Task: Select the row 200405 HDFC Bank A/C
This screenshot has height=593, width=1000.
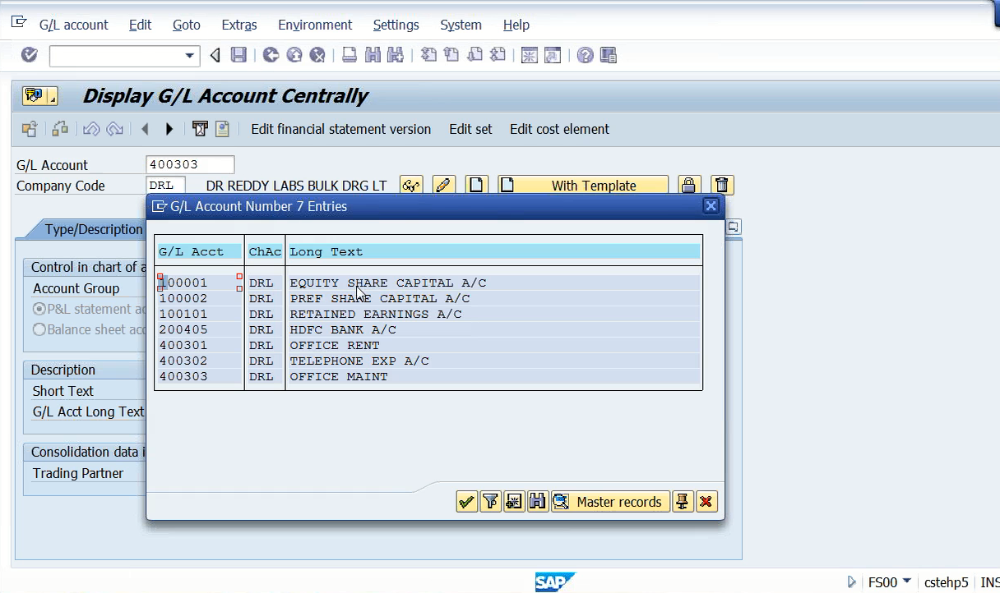Action: [x=428, y=329]
